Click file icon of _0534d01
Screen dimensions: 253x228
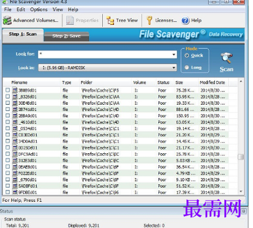coord(15,128)
